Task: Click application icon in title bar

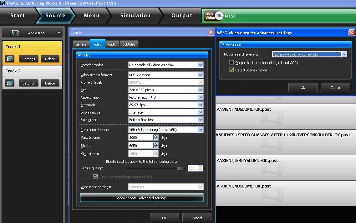Action: [x=3, y=3]
